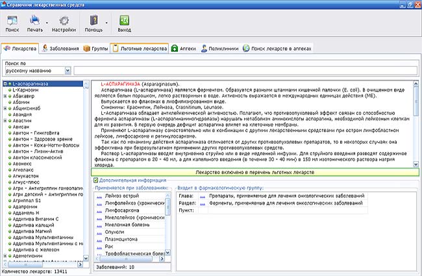
Task: Open the Заболевания tab
Action: (x=61, y=49)
